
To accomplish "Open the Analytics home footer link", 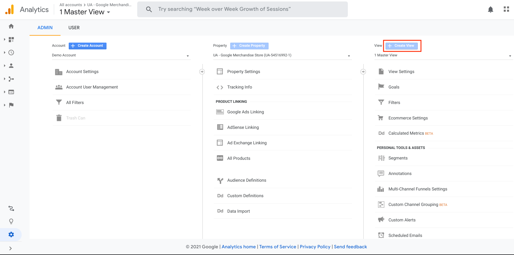I will [x=239, y=247].
